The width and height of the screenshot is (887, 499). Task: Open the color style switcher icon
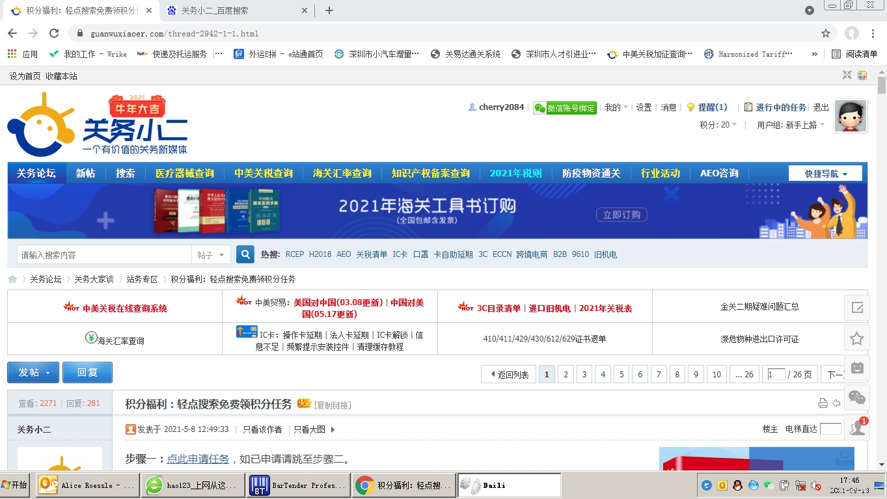862,75
